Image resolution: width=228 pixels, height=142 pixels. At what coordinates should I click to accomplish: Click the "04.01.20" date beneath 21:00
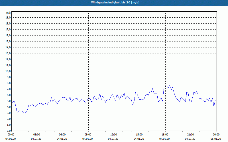click(x=190, y=139)
